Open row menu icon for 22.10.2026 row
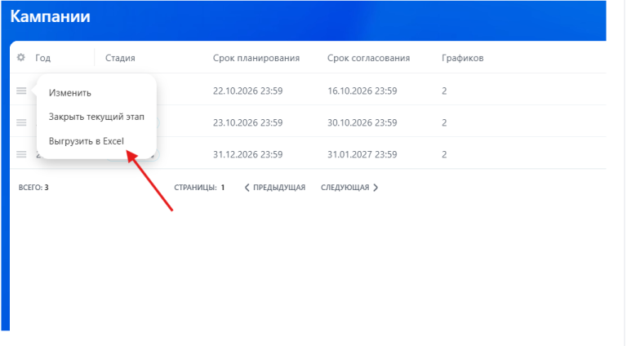 click(x=21, y=91)
